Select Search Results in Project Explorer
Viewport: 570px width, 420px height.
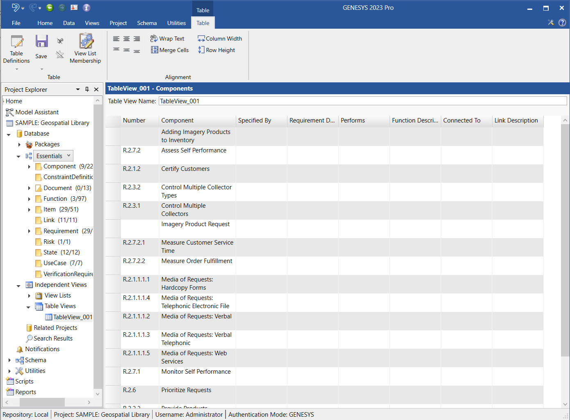point(53,338)
